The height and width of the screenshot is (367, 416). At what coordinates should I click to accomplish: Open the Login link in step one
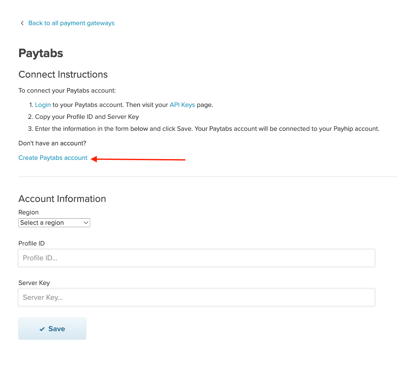pyautogui.click(x=43, y=105)
